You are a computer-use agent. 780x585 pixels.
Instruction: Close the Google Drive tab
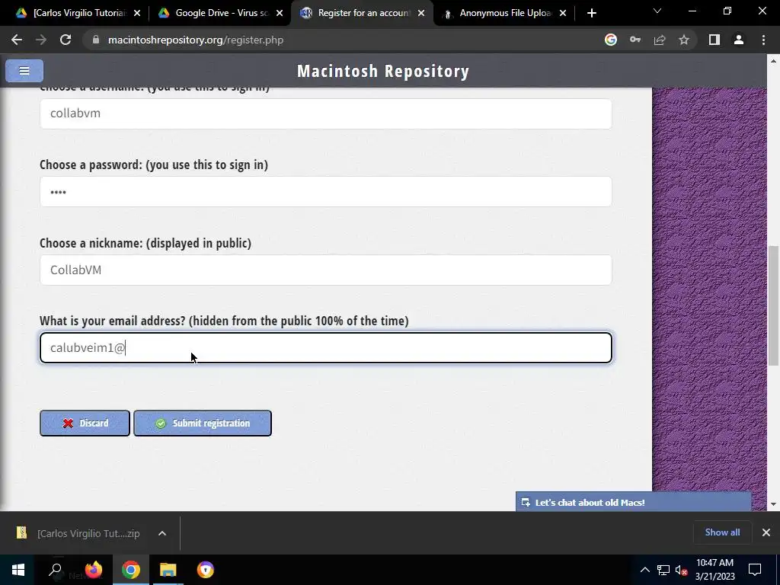tap(280, 13)
